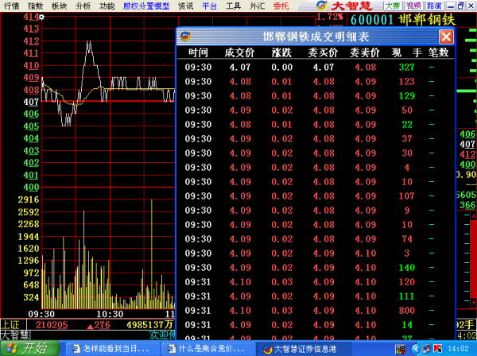Open the 板块 menu

[x=59, y=6]
